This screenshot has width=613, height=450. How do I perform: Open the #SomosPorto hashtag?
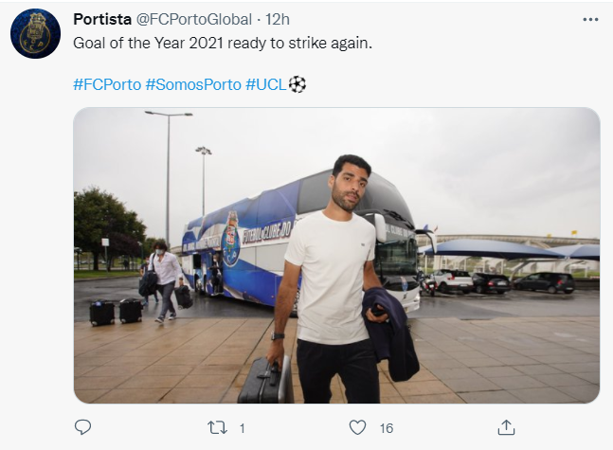[x=193, y=84]
